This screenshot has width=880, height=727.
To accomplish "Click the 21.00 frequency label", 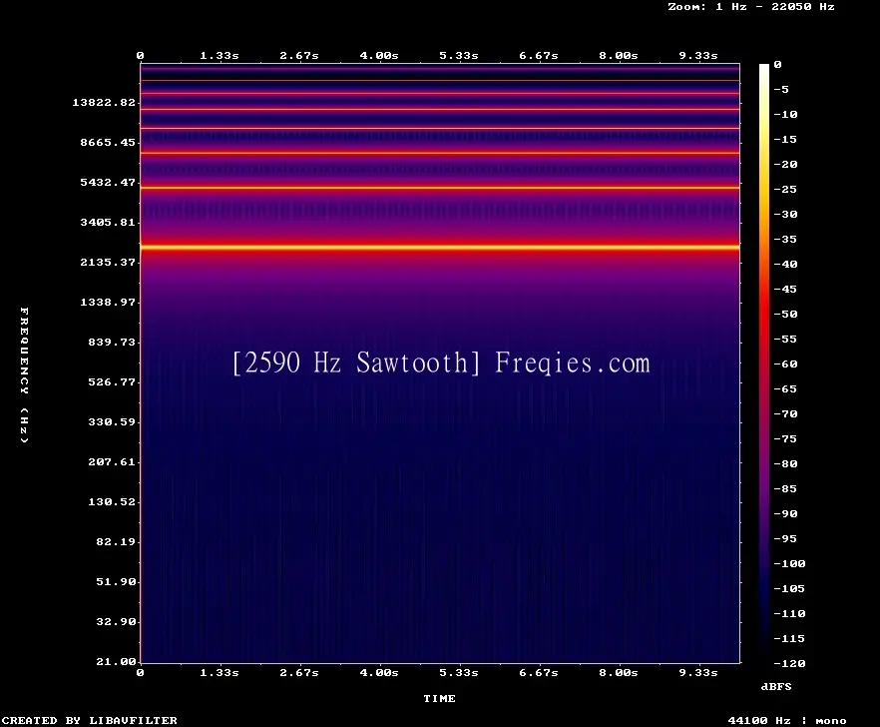I will tap(116, 661).
